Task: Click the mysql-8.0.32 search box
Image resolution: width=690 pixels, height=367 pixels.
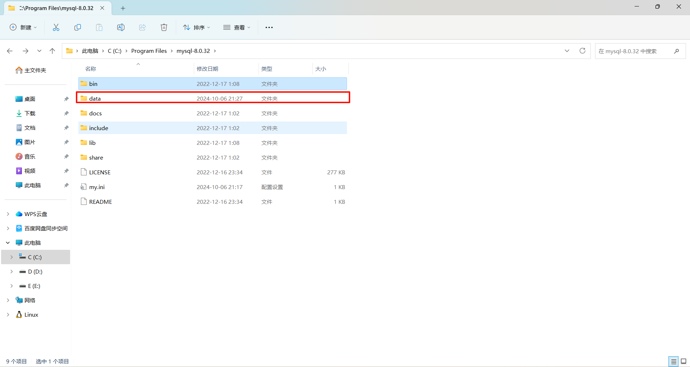Action: click(635, 51)
